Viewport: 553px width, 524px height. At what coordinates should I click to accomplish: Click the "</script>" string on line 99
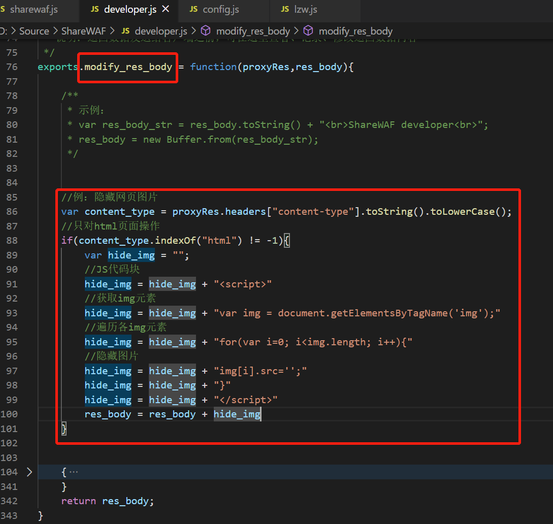point(245,400)
